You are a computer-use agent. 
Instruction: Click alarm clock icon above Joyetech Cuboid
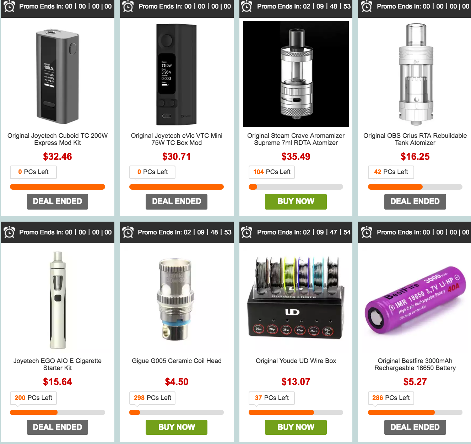[9, 6]
